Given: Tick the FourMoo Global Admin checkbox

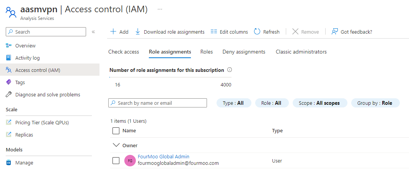Looking at the screenshot, I should click(x=116, y=161).
